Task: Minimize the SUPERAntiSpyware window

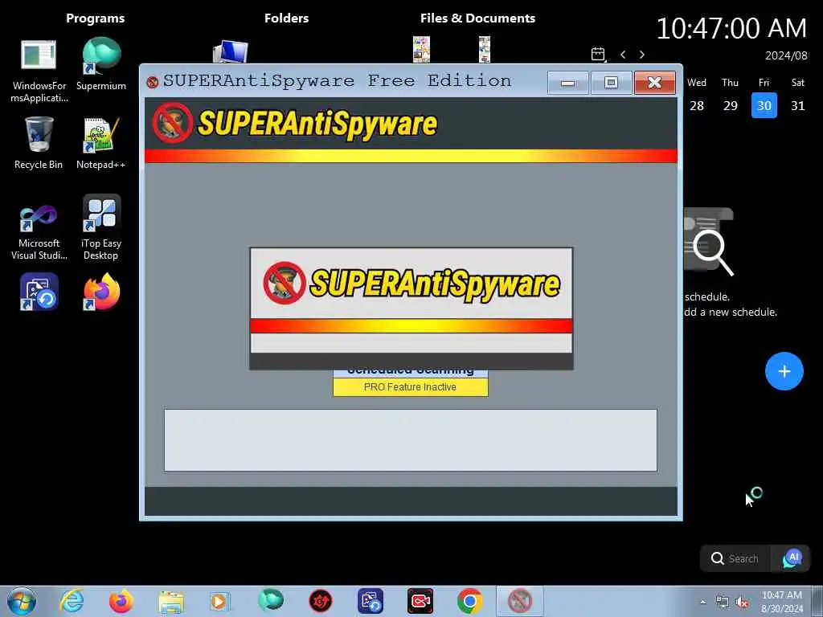Action: (568, 83)
